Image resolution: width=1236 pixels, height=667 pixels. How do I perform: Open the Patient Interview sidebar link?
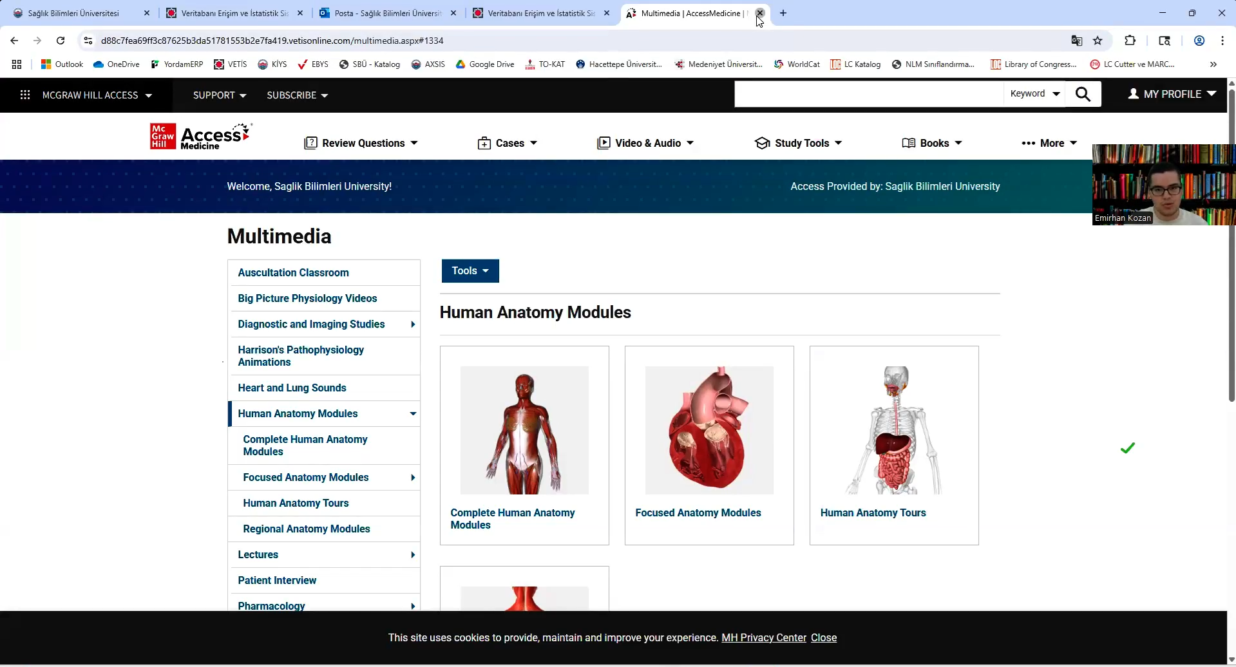[x=277, y=581]
